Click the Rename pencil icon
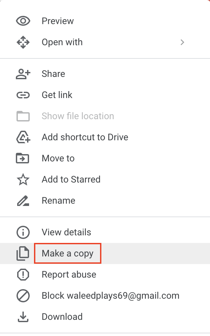210x336 pixels. (x=23, y=201)
